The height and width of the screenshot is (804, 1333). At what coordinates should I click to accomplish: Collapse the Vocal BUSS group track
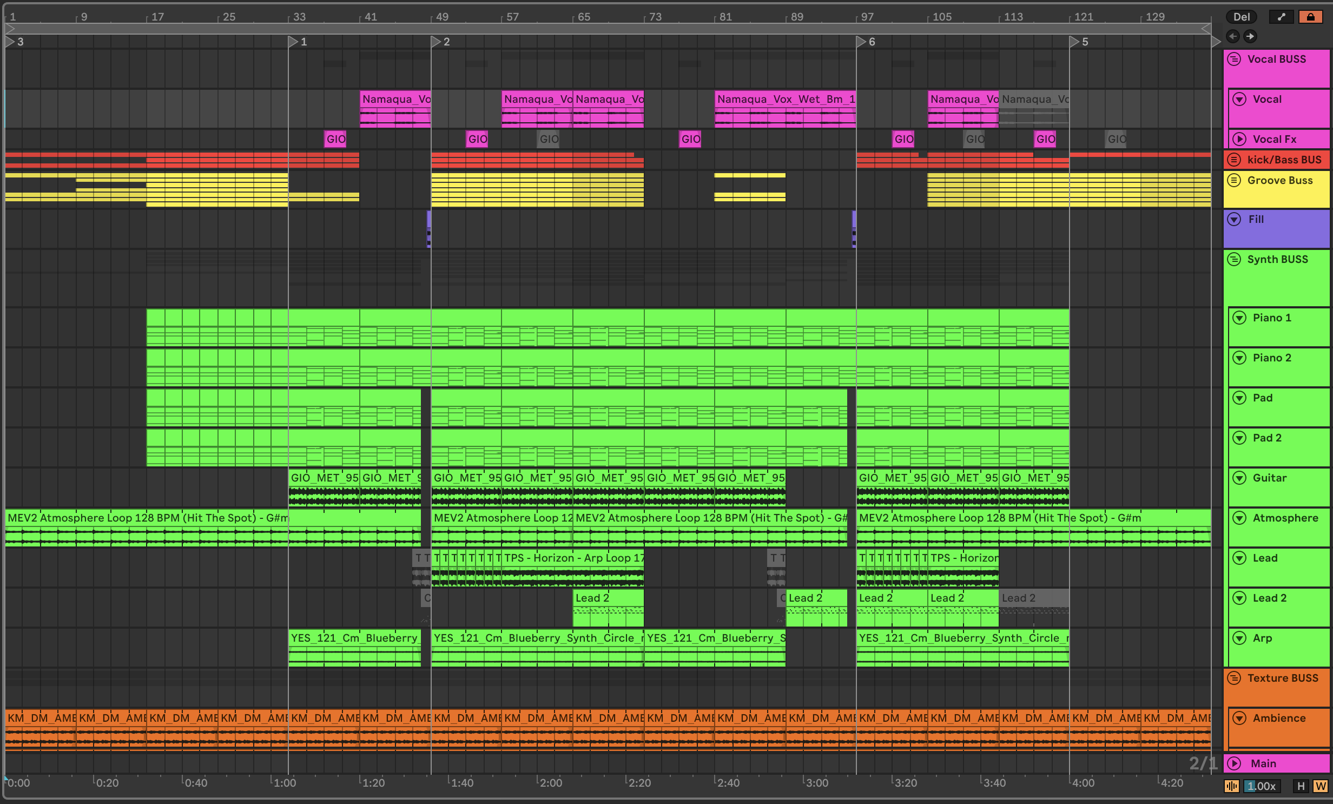pyautogui.click(x=1234, y=59)
